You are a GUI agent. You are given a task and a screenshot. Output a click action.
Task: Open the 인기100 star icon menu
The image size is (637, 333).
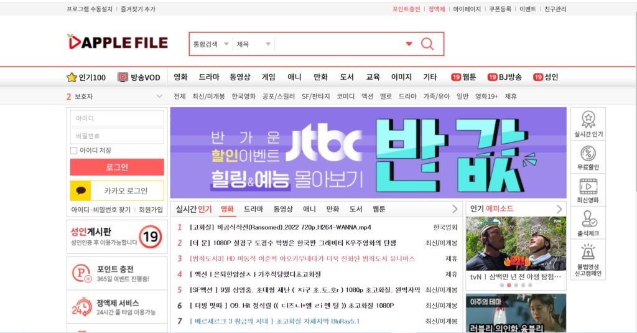(x=86, y=77)
